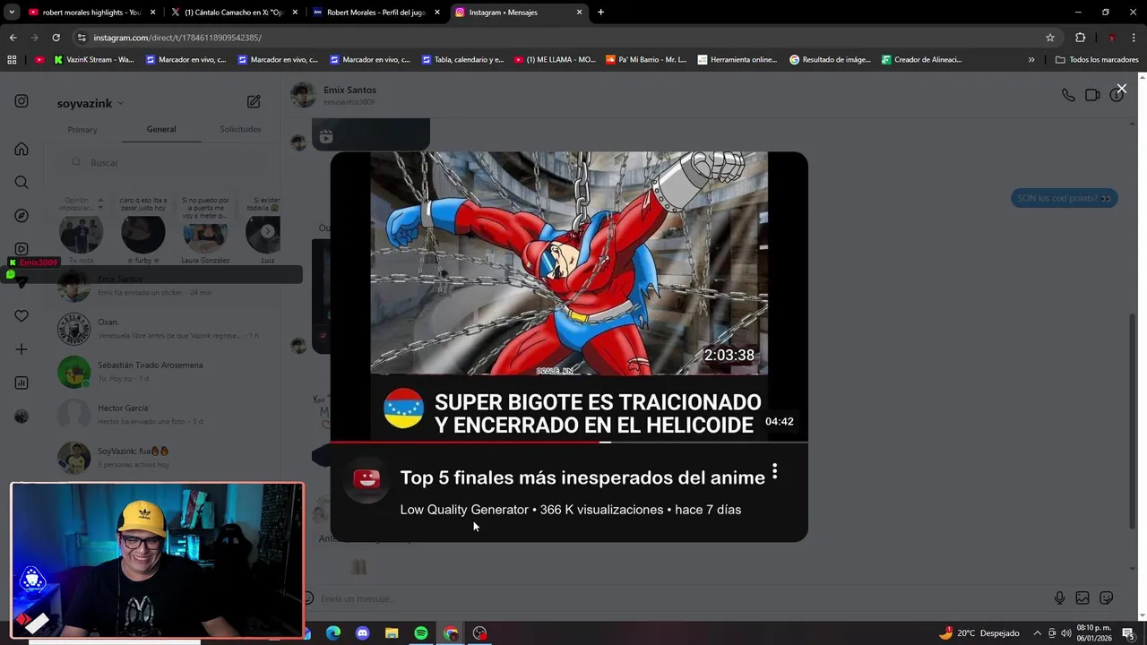Switch to robert morales highlights YouTube tab
The height and width of the screenshot is (645, 1147).
point(91,13)
